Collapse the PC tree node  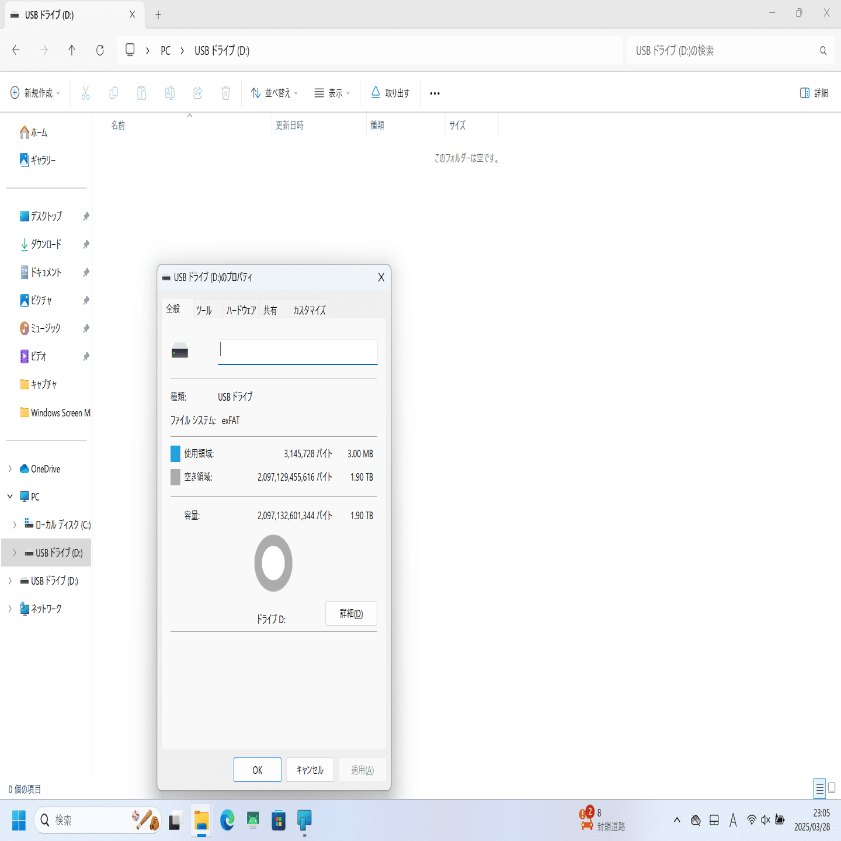[x=10, y=496]
